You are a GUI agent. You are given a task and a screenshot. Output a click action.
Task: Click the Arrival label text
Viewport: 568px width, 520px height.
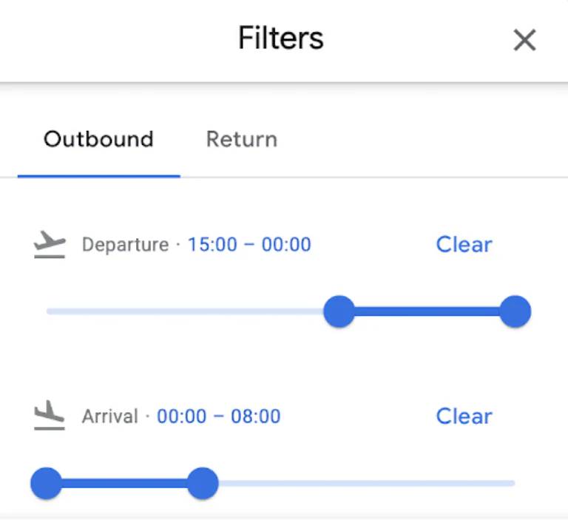110,416
